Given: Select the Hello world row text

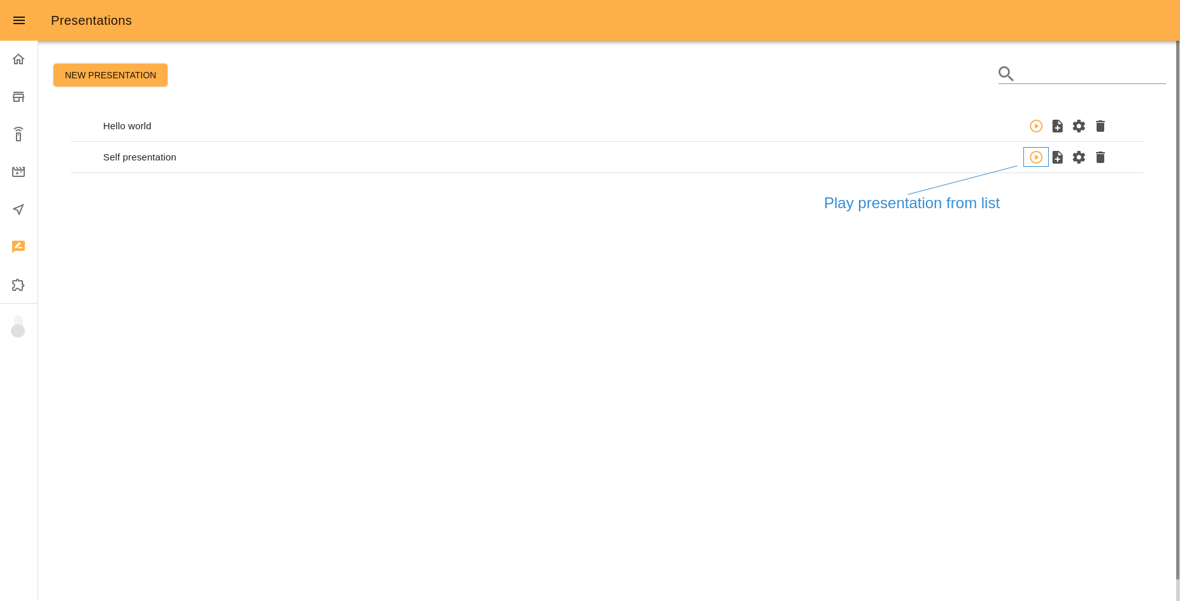Looking at the screenshot, I should point(127,126).
